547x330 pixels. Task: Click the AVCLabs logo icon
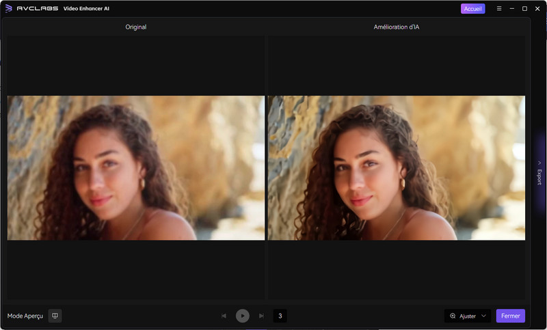click(9, 9)
